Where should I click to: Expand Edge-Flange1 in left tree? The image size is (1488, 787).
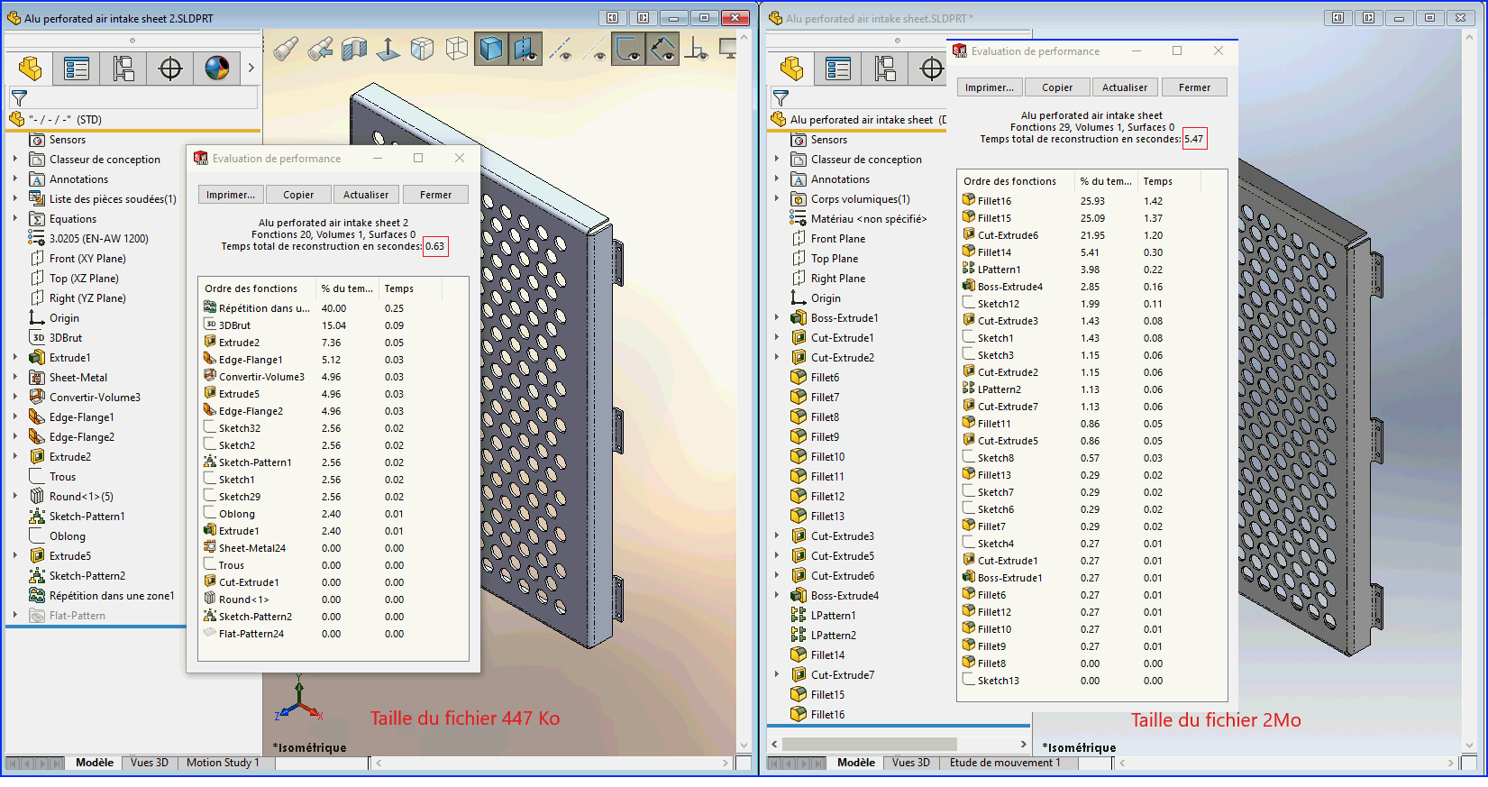click(15, 417)
